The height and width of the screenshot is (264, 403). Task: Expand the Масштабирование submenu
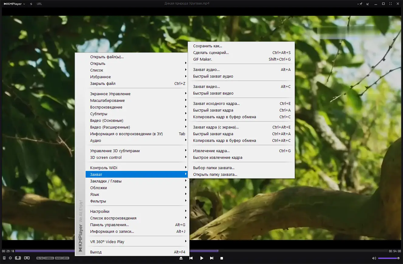pos(136,101)
